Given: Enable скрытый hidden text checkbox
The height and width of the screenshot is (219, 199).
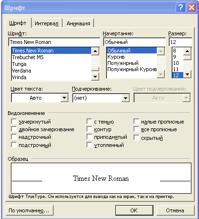Looking at the screenshot, I should click(136, 138).
